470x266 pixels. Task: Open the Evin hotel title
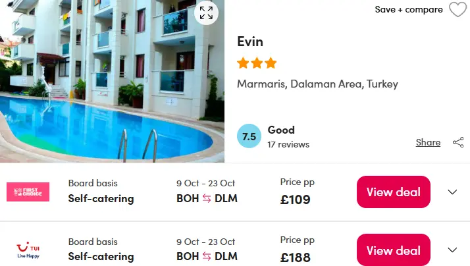click(250, 41)
